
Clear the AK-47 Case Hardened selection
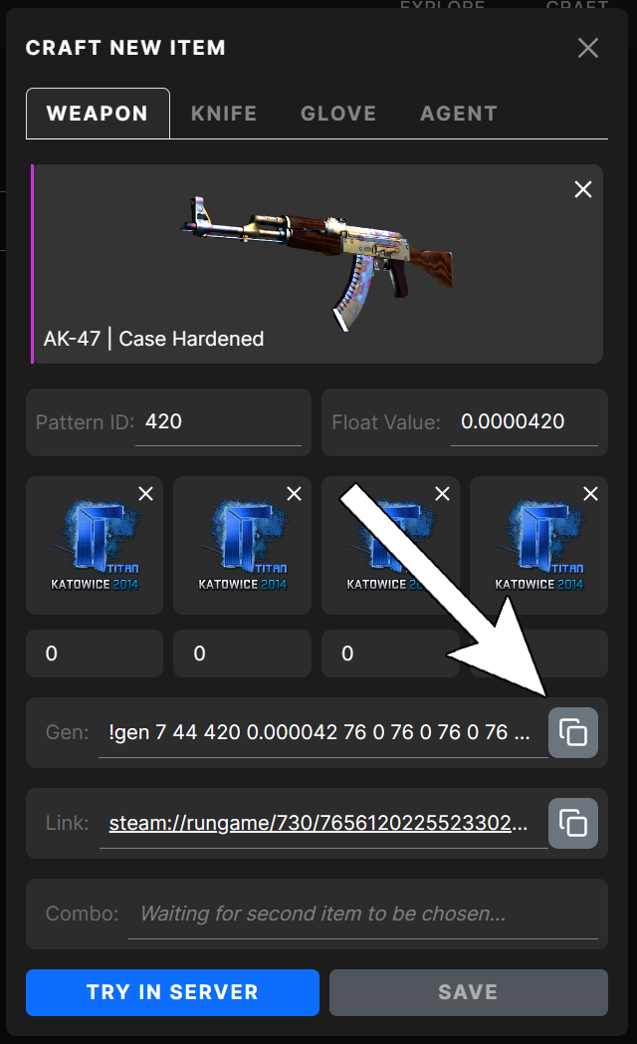582,189
